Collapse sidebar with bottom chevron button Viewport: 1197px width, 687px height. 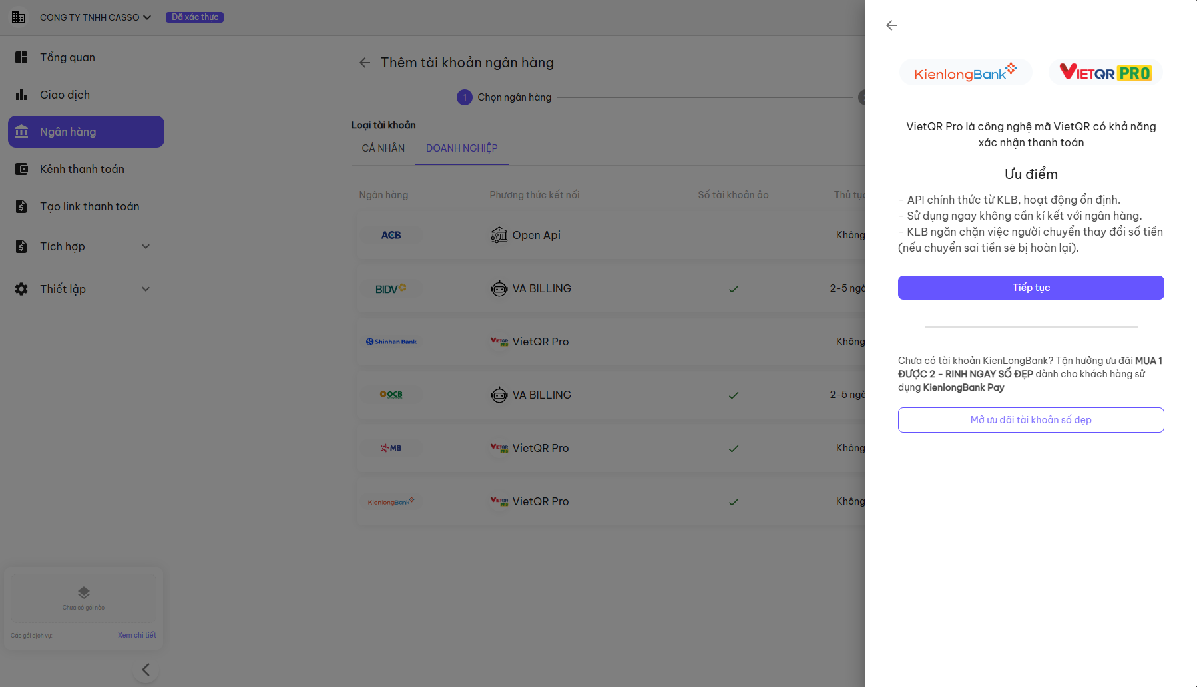tap(146, 669)
